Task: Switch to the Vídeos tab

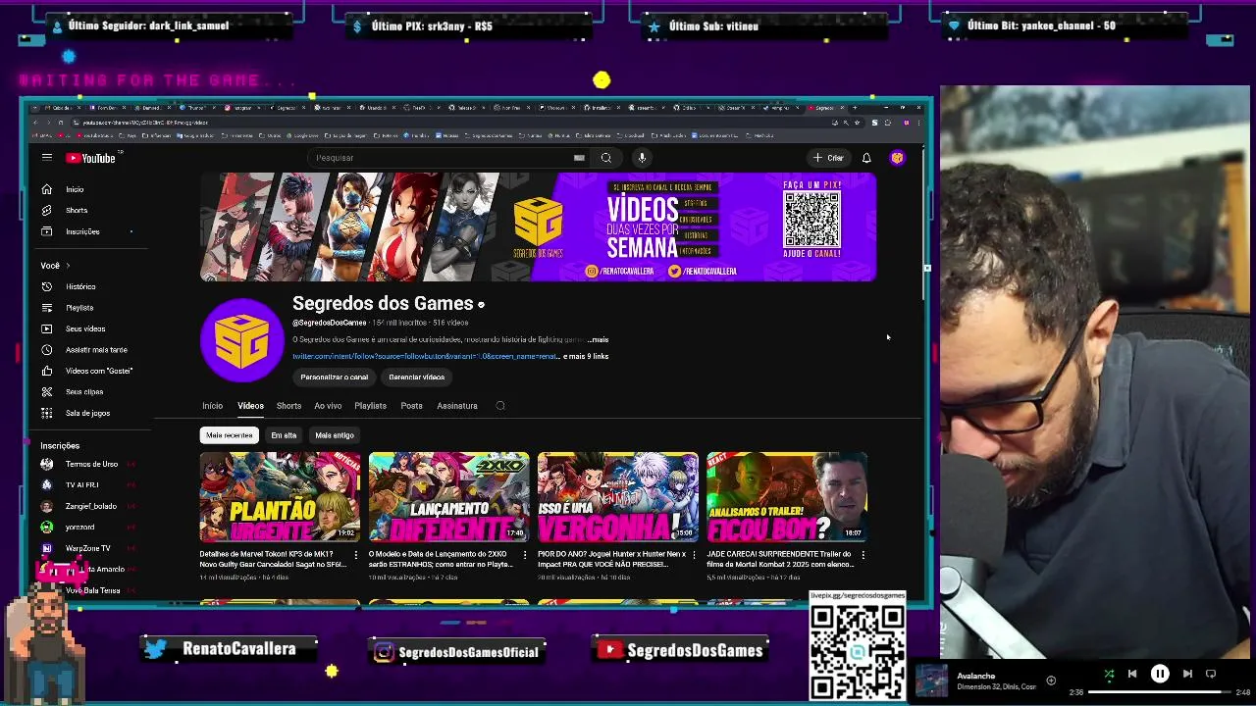Action: [250, 406]
